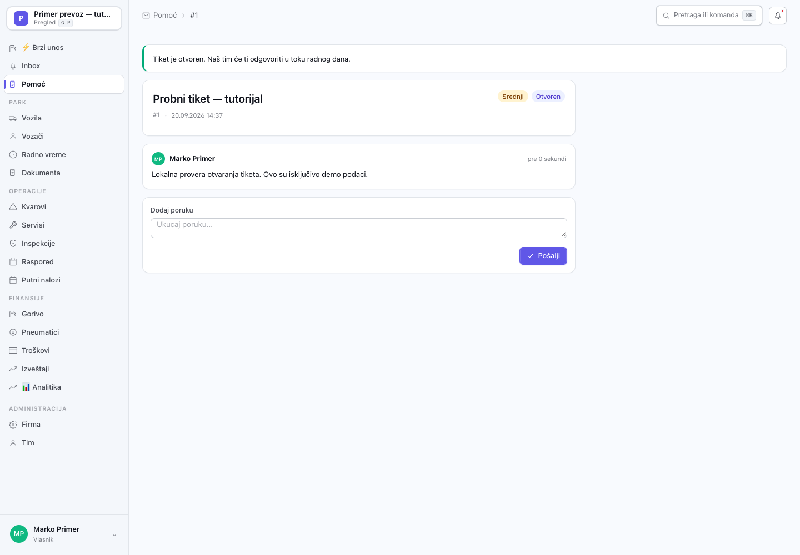Click the Vozila truck icon

[x=13, y=118]
